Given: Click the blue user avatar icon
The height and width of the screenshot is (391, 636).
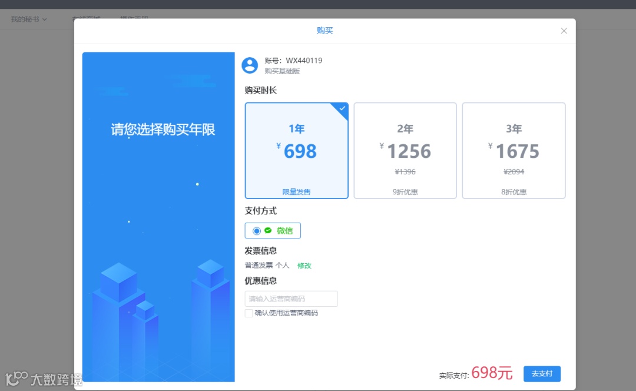Looking at the screenshot, I should [x=250, y=65].
